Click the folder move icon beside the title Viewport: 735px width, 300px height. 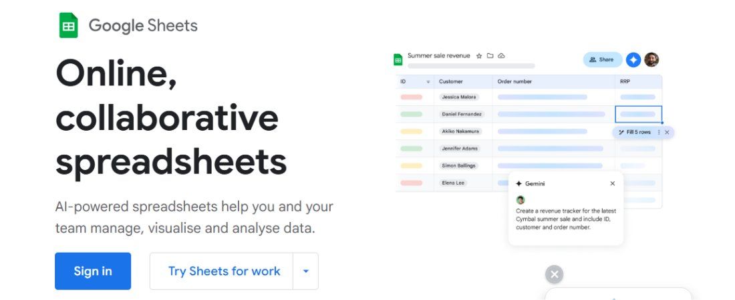[490, 56]
